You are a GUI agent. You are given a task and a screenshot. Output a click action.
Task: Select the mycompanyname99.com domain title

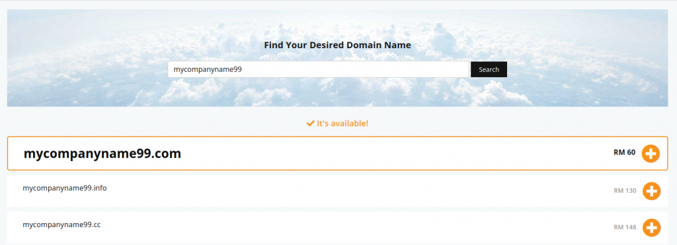pyautogui.click(x=102, y=154)
